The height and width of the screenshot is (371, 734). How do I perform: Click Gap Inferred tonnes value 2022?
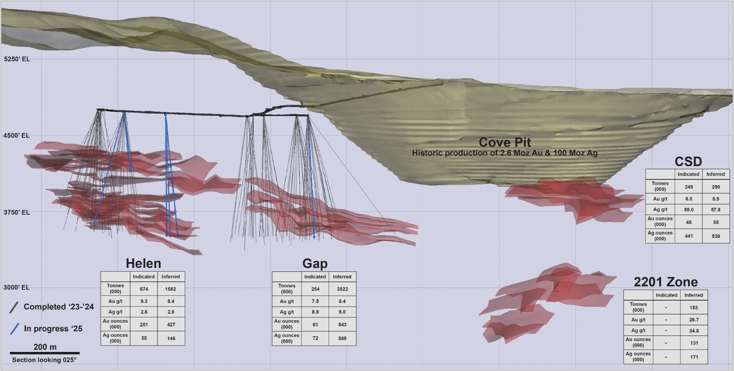click(342, 289)
